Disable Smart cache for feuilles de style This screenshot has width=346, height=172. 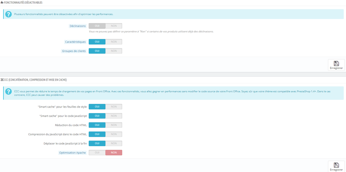(113, 107)
